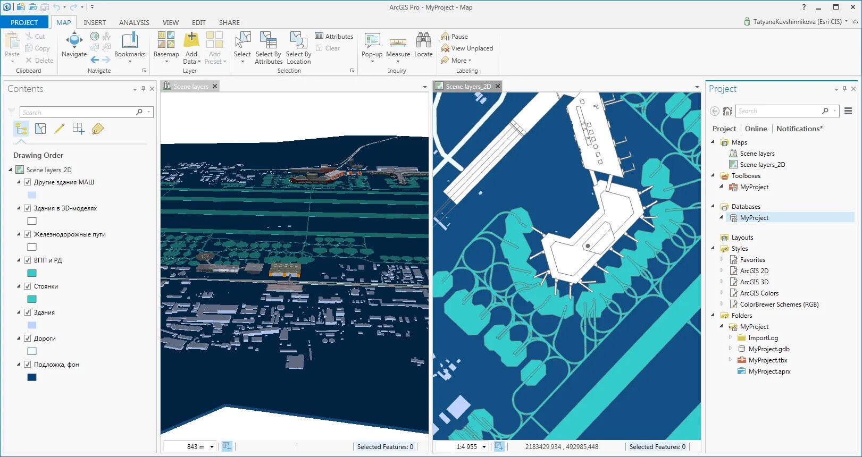The width and height of the screenshot is (862, 457).
Task: Open the Bookmarks menu
Action: (x=130, y=47)
